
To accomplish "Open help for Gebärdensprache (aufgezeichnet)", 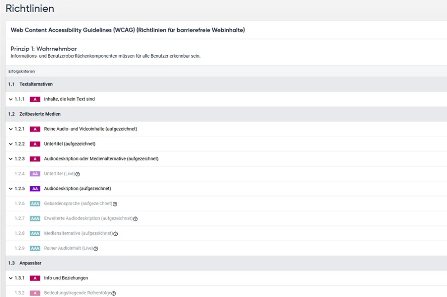I will pyautogui.click(x=114, y=203).
